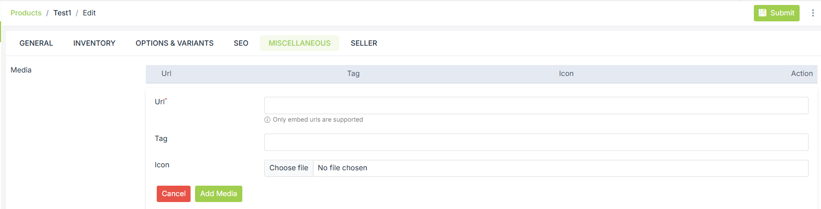Select the Options & Variants tab
This screenshot has width=821, height=209.
175,43
